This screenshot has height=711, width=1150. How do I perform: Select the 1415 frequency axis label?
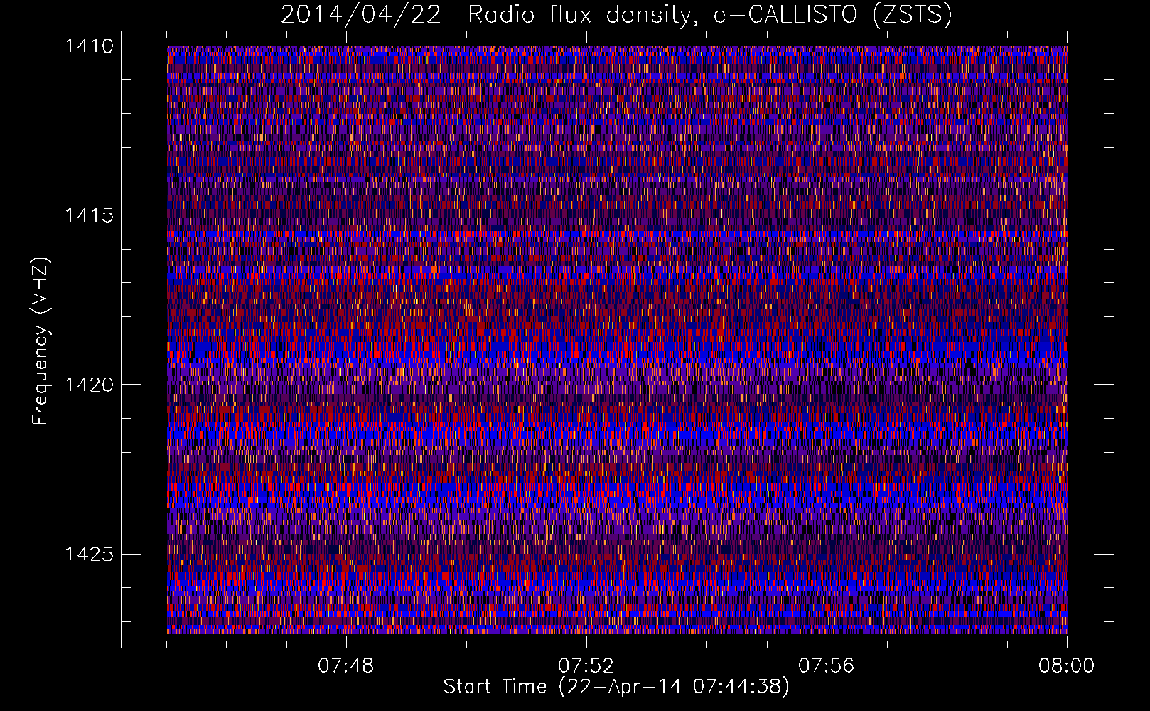pos(89,215)
